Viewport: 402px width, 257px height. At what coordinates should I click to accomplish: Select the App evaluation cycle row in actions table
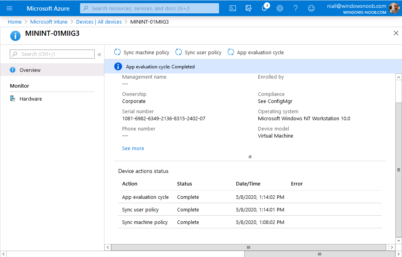[x=250, y=197]
